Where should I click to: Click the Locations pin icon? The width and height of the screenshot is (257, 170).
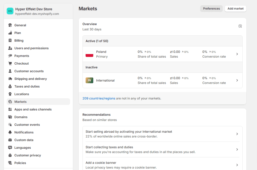(x=10, y=94)
